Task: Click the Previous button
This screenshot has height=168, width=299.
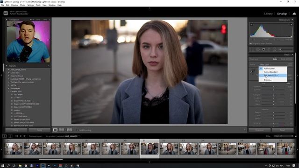Action: [260, 130]
